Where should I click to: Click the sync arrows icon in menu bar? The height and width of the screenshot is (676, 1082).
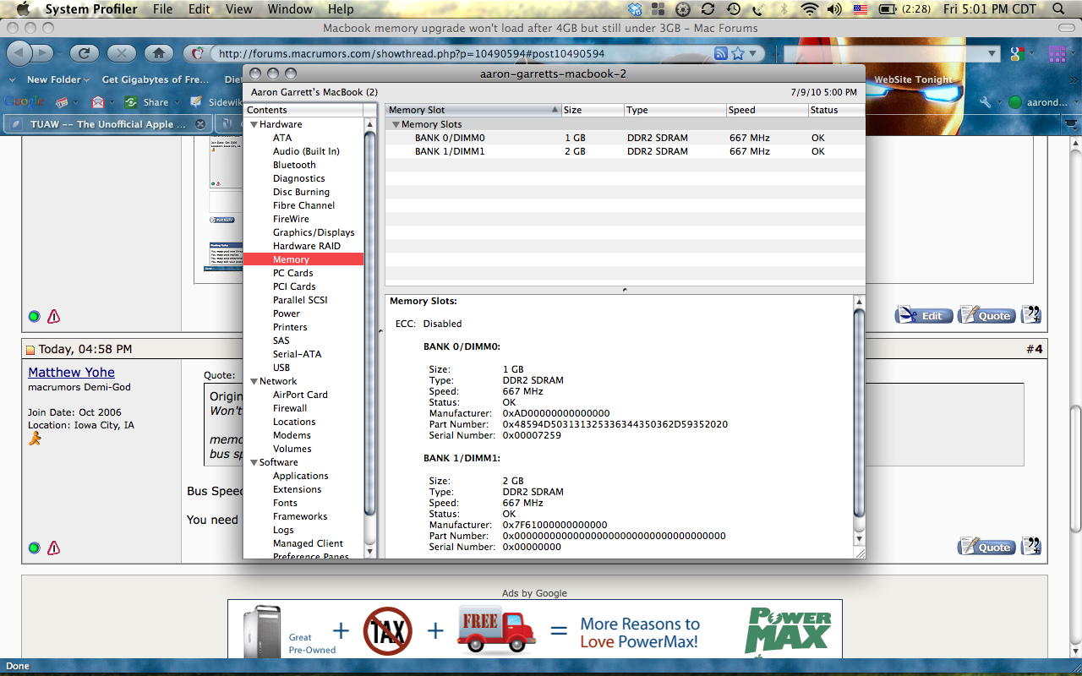[708, 9]
